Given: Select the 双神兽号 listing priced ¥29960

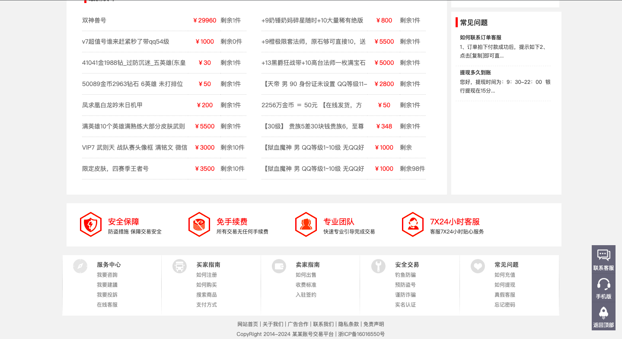Looking at the screenshot, I should click(x=94, y=20).
